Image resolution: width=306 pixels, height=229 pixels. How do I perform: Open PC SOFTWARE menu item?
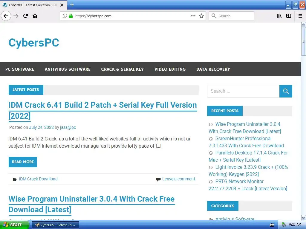(20, 69)
